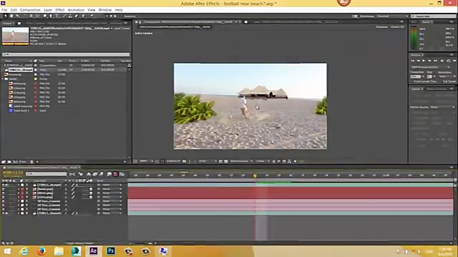Mute audio in the Preview panel
Viewport: 458px width, 257px height.
pyautogui.click(x=442, y=60)
